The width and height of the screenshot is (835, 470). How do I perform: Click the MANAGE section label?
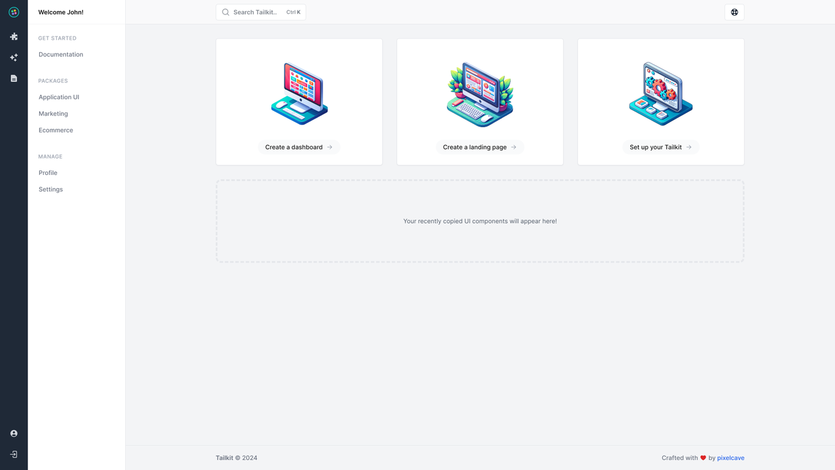[50, 157]
